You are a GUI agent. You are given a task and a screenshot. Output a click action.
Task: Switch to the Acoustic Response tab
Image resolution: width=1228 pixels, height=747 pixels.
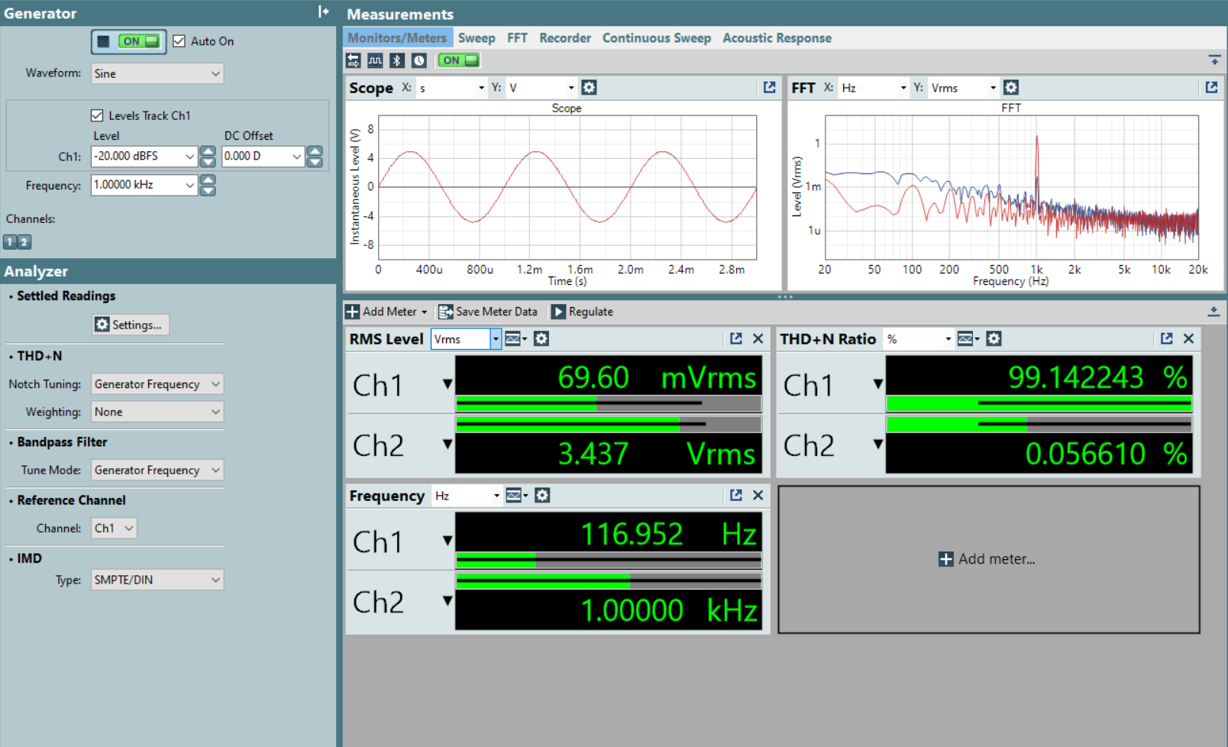coord(777,37)
